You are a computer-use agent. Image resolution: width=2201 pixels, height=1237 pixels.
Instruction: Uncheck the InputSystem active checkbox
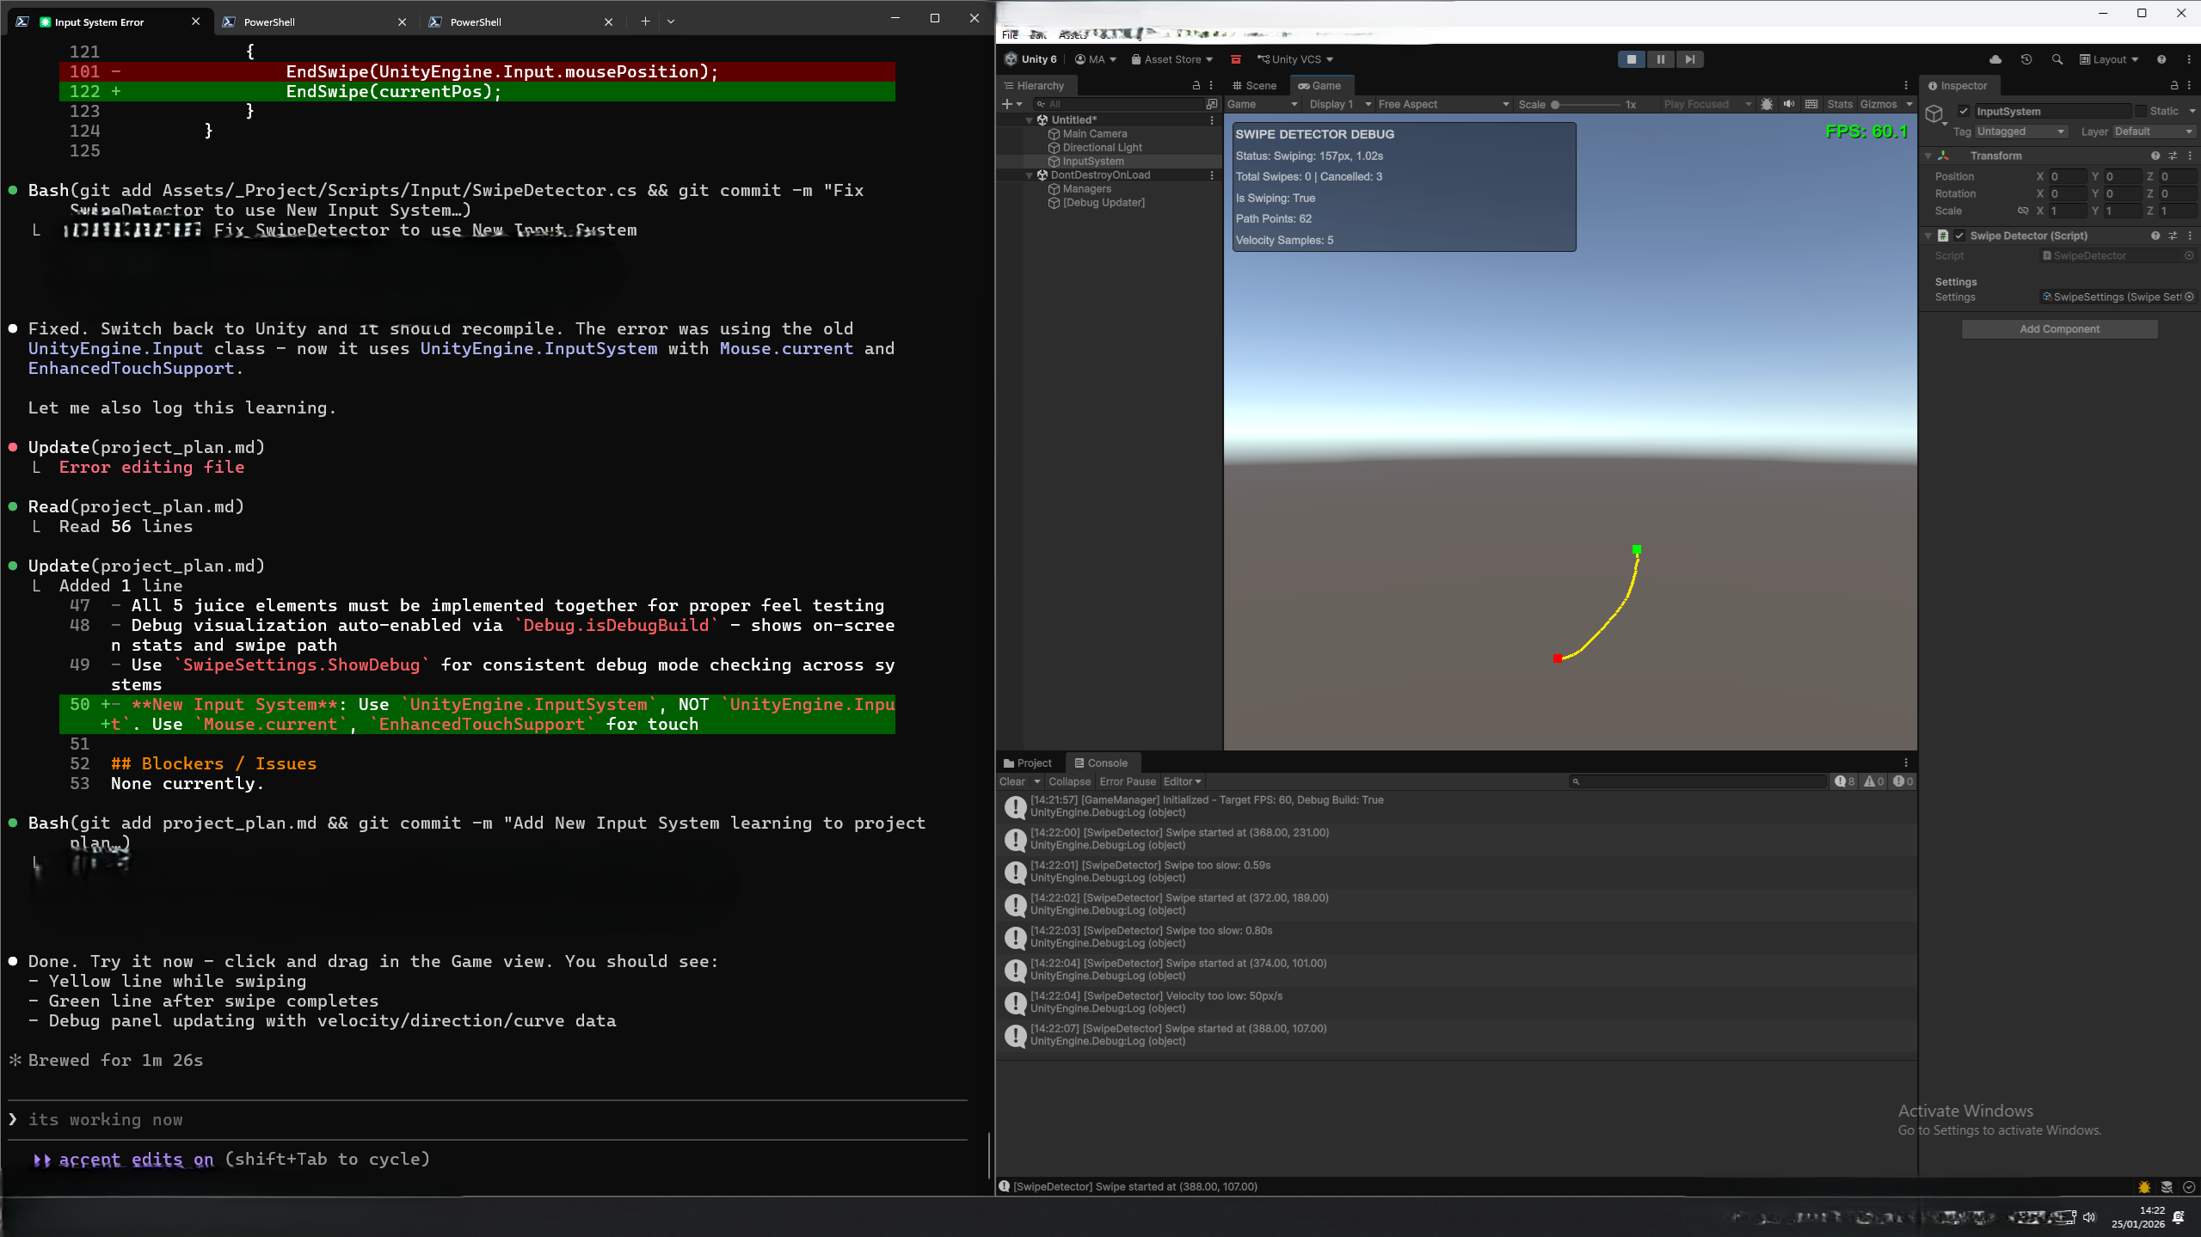tap(1964, 111)
